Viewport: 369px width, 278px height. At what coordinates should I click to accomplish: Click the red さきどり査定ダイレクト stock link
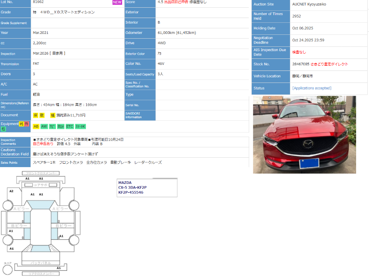329,64
